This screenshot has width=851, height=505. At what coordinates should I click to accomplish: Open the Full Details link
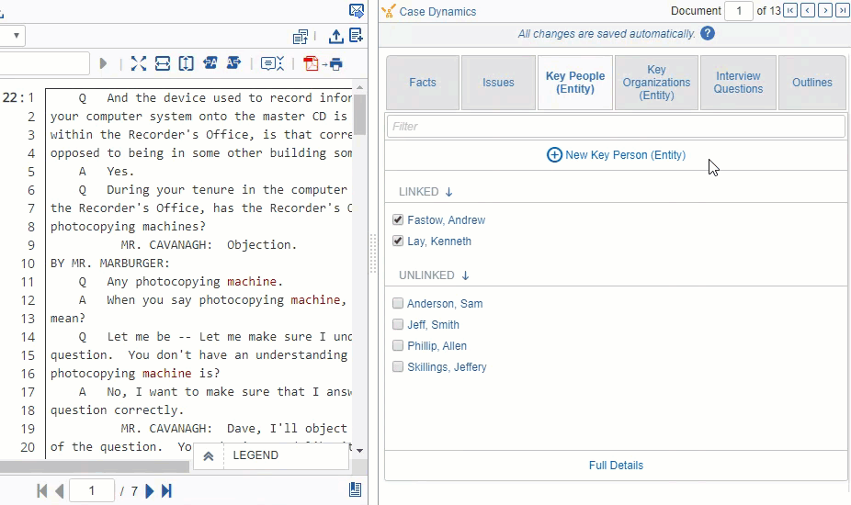click(x=616, y=466)
